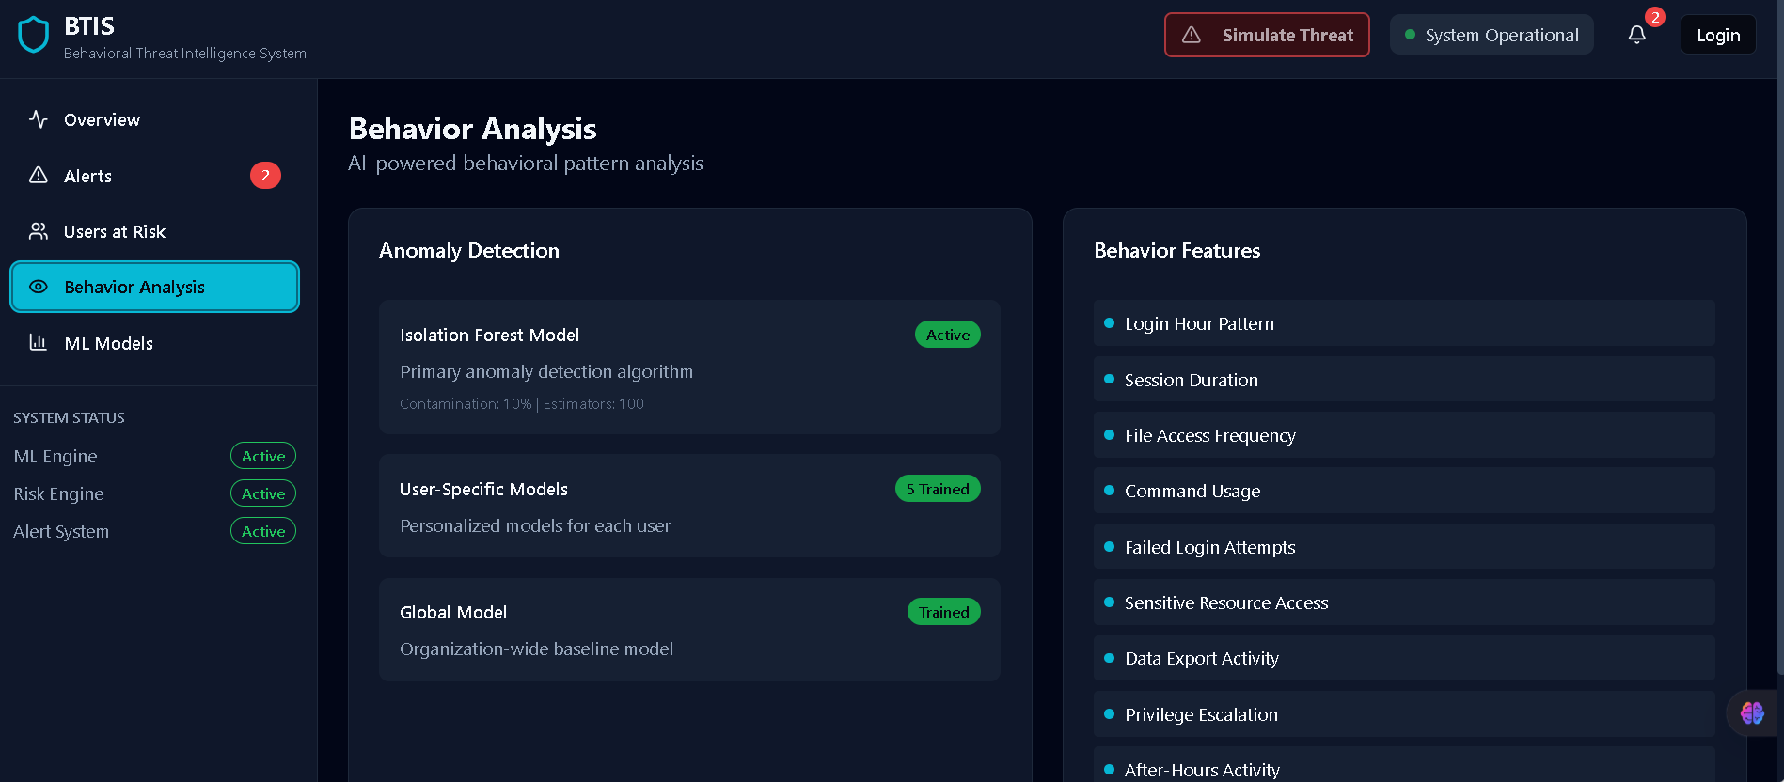
Task: Click the ML Engine Active status badge
Action: click(x=263, y=456)
